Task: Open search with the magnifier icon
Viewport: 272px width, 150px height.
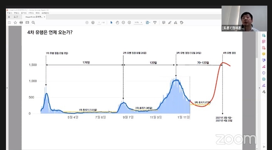Action: click(33, 22)
